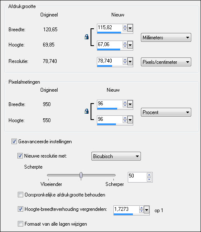Click the Scherpte slider handle
The height and width of the screenshot is (232, 201).
click(x=81, y=175)
